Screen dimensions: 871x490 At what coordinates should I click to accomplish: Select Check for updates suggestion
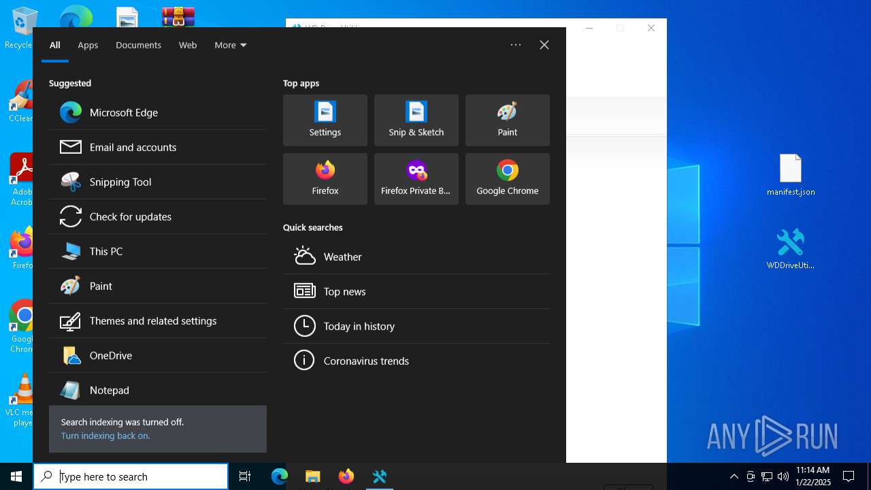tap(158, 216)
